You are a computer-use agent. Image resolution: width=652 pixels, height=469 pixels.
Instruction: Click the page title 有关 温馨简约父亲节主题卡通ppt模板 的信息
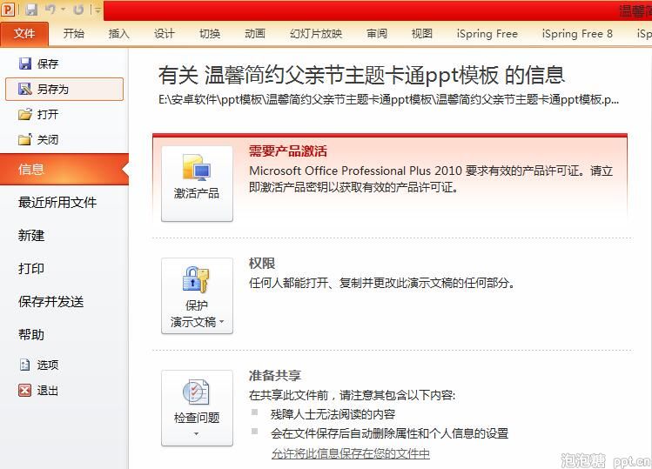(x=361, y=75)
